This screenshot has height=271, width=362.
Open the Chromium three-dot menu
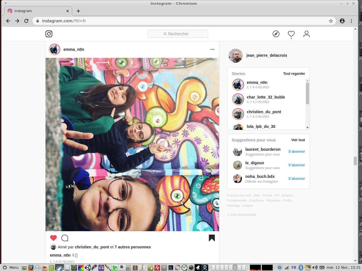pyautogui.click(x=352, y=21)
